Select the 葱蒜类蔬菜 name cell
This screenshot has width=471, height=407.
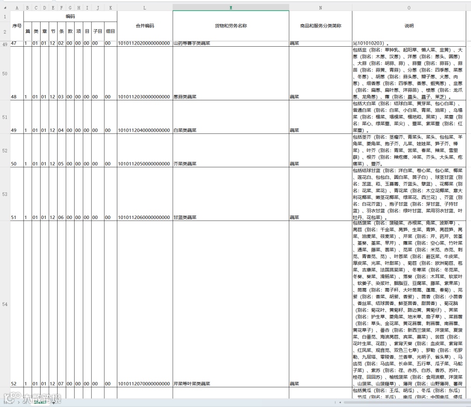(x=231, y=73)
